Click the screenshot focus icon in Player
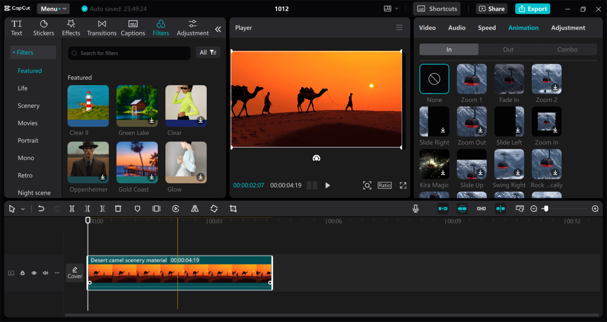This screenshot has width=607, height=322. 367,185
